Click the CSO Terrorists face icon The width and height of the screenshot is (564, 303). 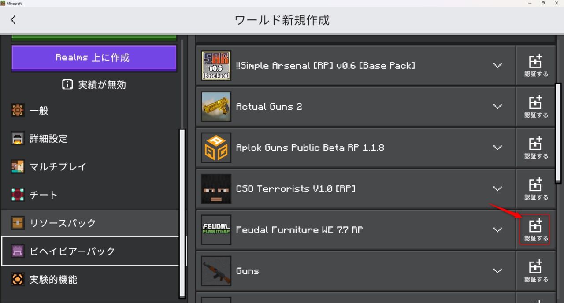(216, 188)
